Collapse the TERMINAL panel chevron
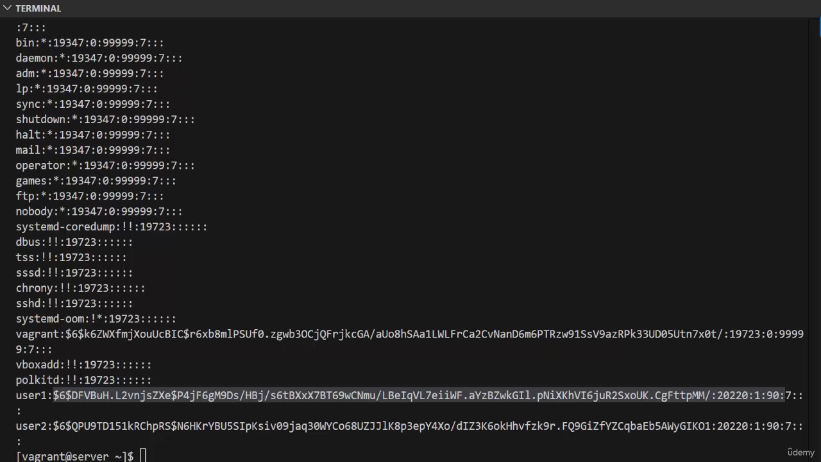Screen dimensions: 821x462 (7, 8)
